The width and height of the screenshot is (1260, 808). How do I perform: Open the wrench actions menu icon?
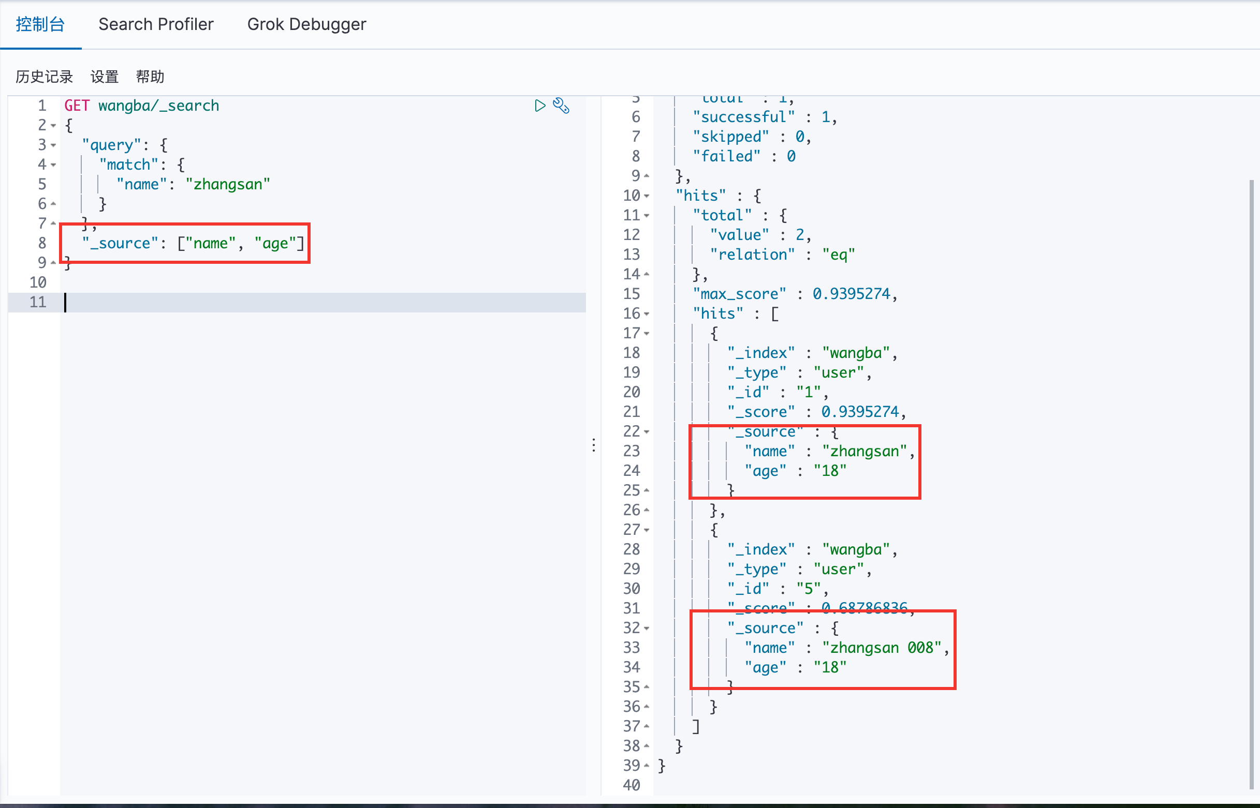pos(561,106)
